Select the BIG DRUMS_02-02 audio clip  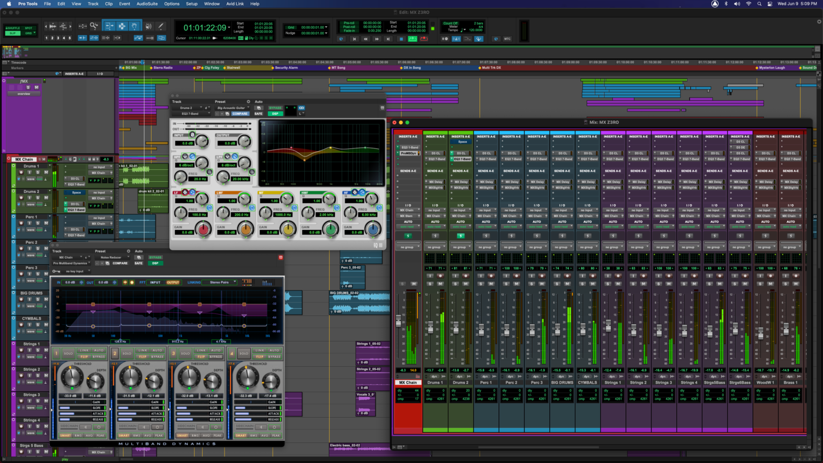(x=359, y=297)
